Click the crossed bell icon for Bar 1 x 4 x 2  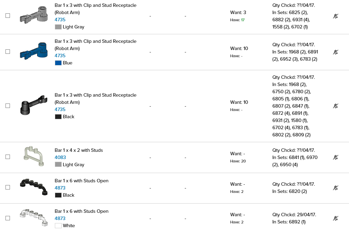pyautogui.click(x=336, y=157)
